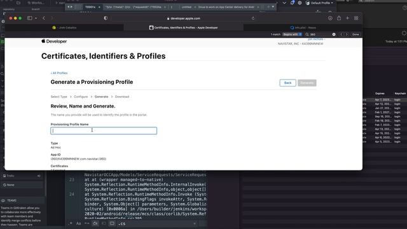Viewport: 407px width, 229px height.
Task: Go back with Safari's back arrow
Action: (x=44, y=18)
